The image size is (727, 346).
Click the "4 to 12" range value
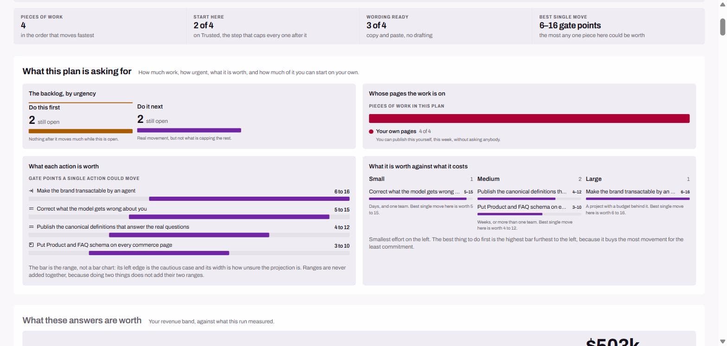point(342,228)
